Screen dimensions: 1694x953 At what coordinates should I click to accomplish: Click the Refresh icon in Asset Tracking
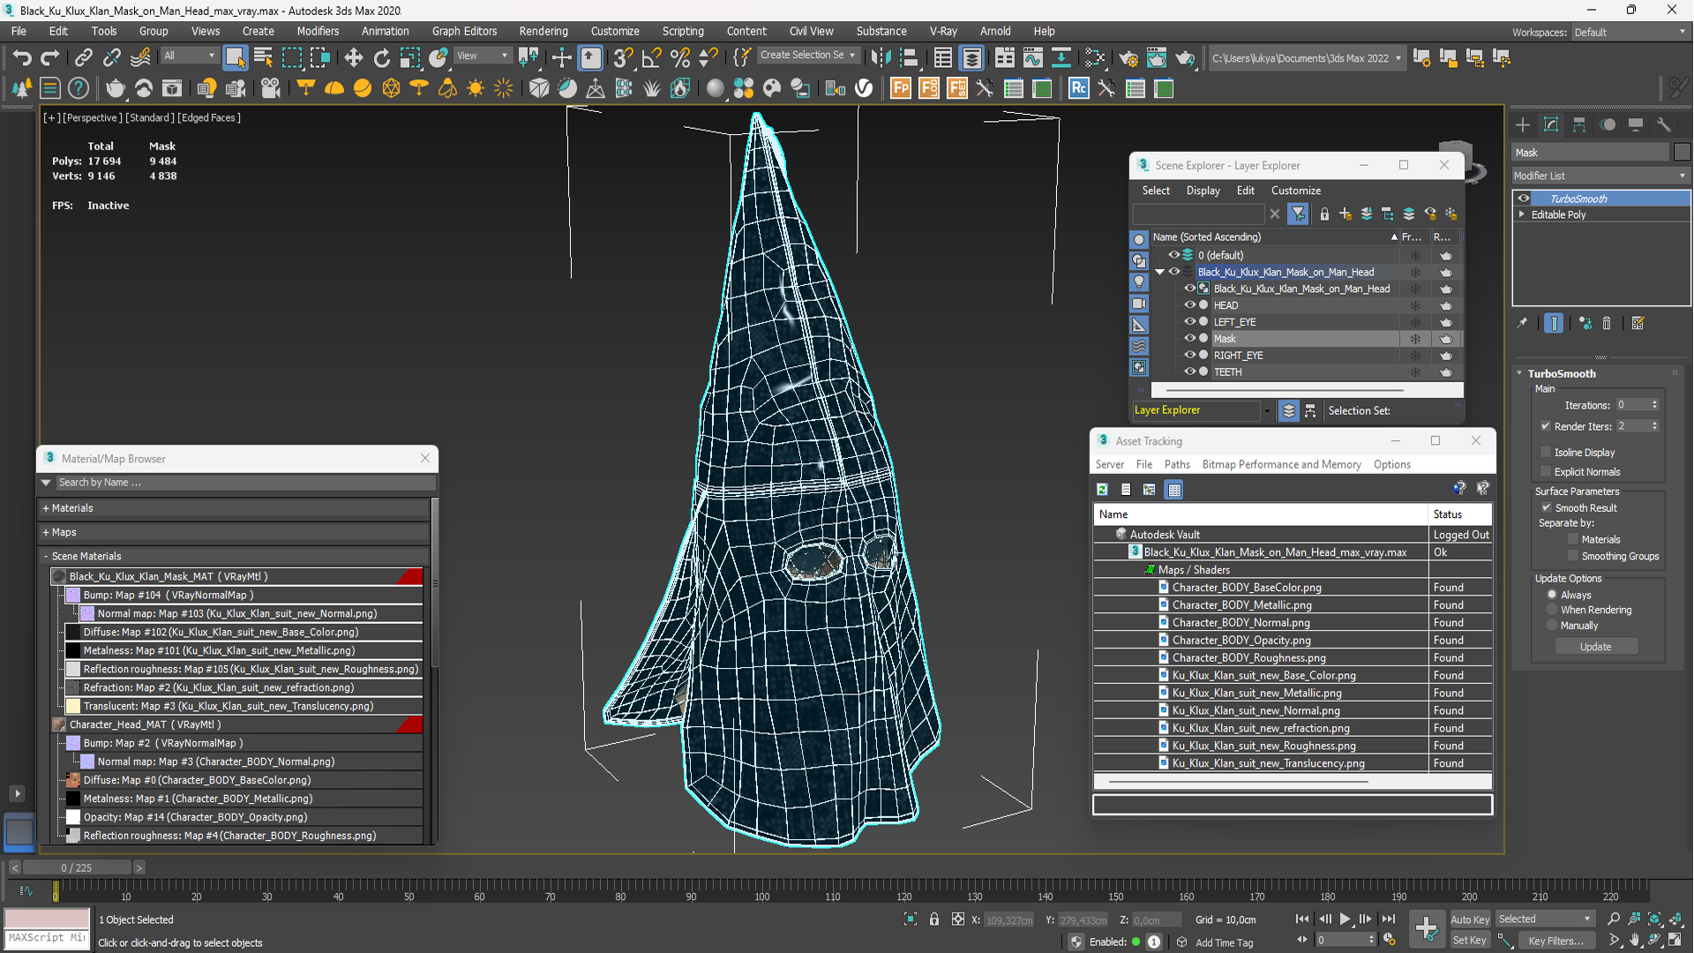[1102, 490]
